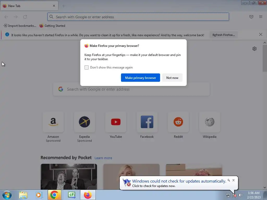Launch Windows Media Player from taskbar

pyautogui.click(x=39, y=195)
